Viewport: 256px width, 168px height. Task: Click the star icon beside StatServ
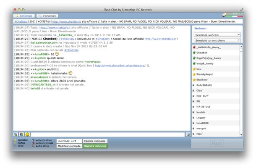click(x=194, y=79)
